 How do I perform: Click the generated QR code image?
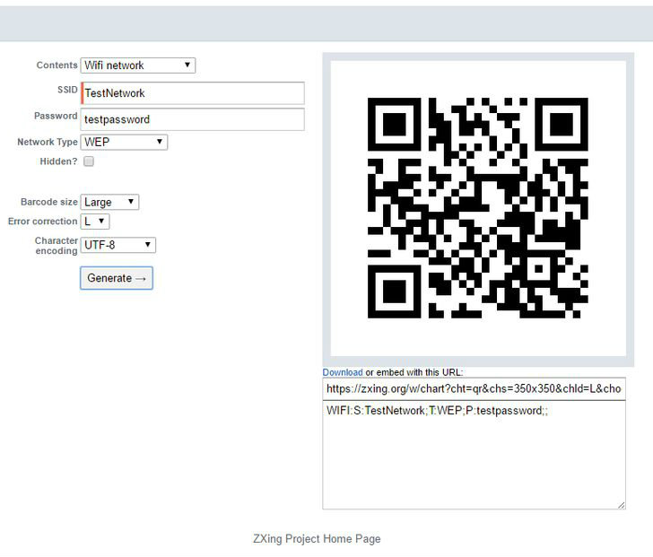point(478,208)
